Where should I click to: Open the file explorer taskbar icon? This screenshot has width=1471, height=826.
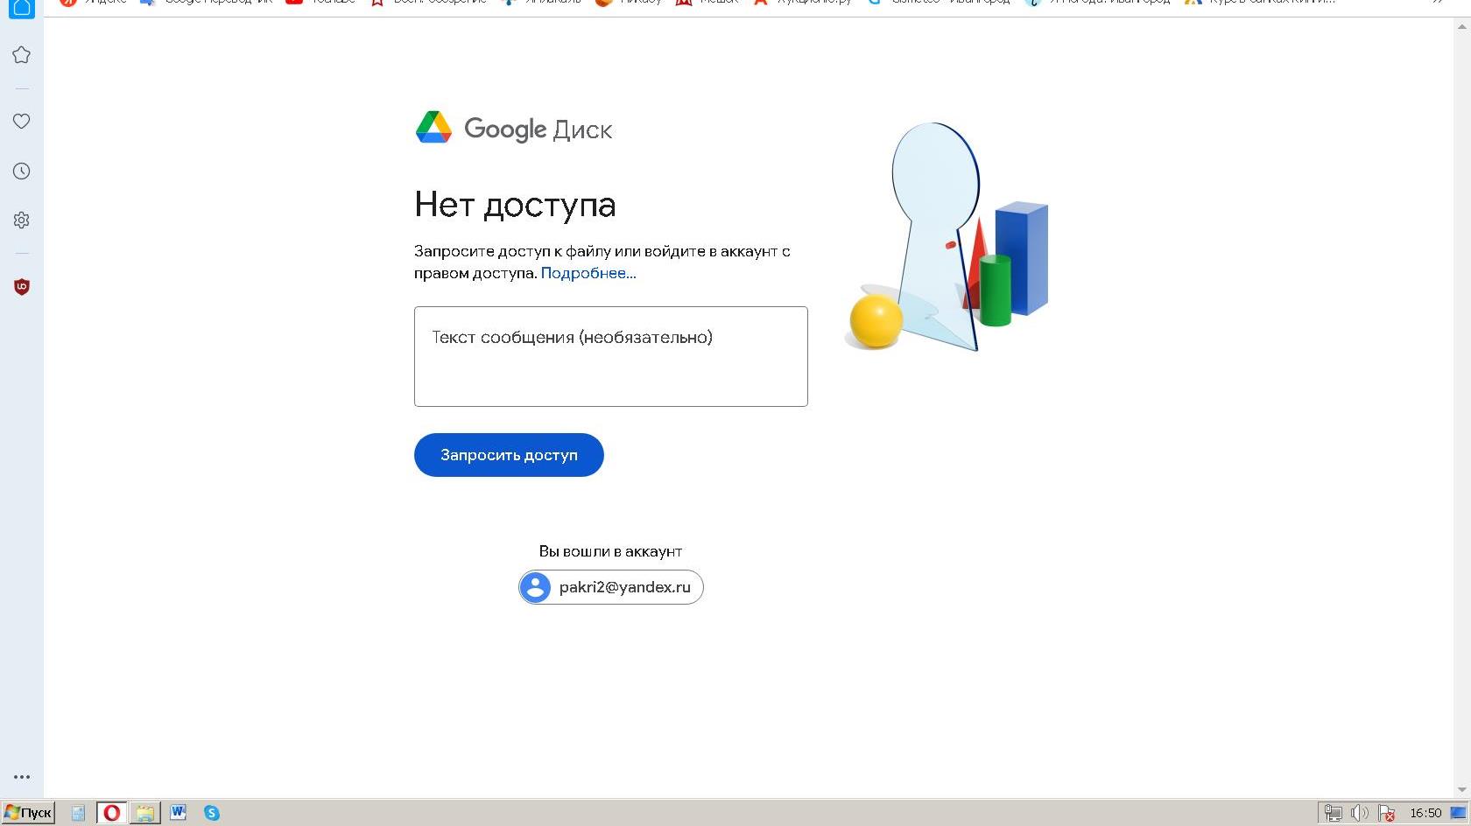point(144,813)
